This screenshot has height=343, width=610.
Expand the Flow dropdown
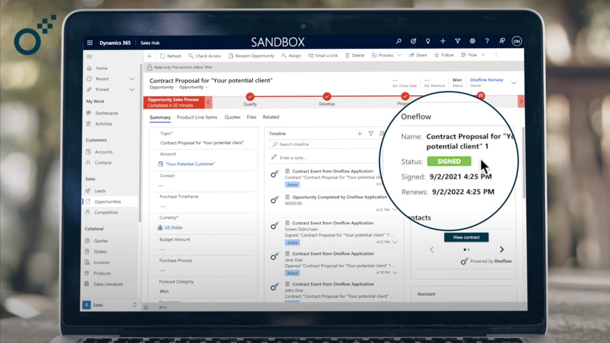point(483,55)
